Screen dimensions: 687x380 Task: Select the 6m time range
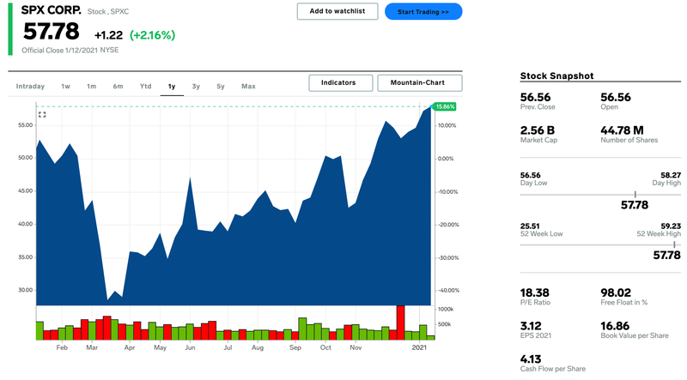coord(118,87)
